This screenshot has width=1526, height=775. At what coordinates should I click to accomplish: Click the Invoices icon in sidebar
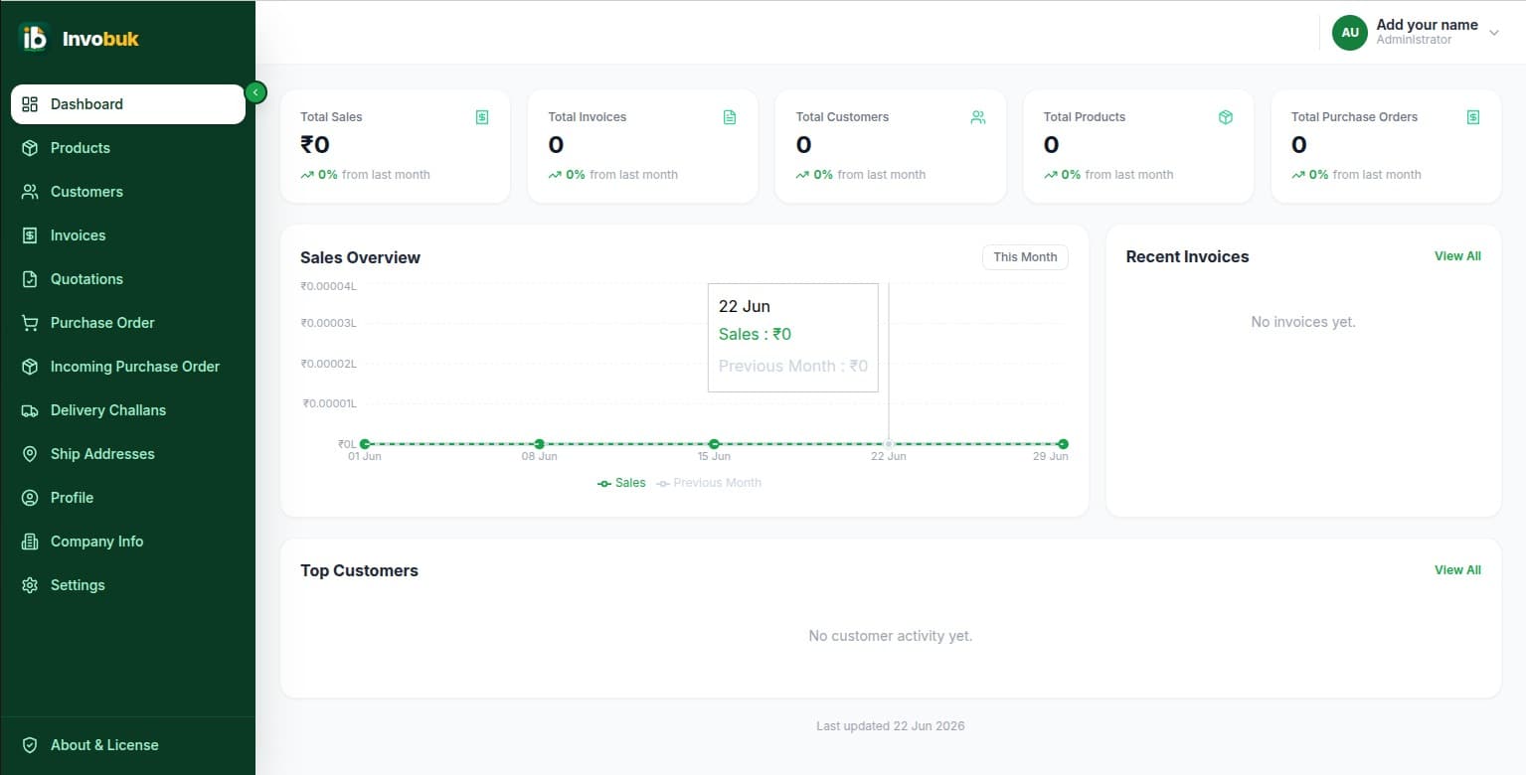point(30,235)
